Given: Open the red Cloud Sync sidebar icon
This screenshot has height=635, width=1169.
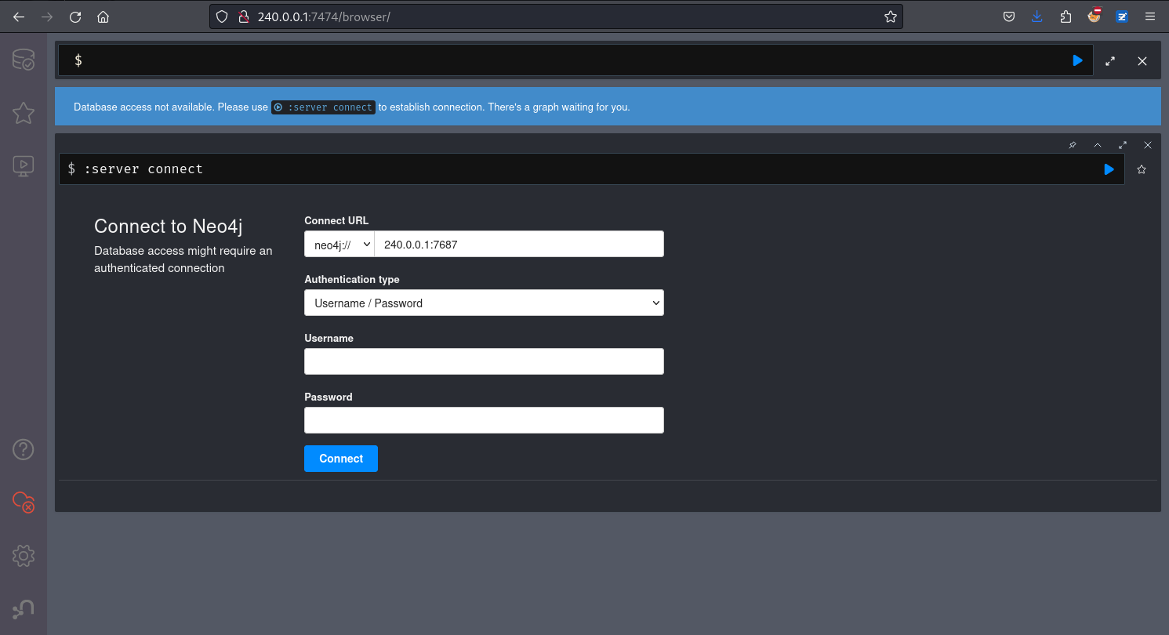Looking at the screenshot, I should pos(24,503).
